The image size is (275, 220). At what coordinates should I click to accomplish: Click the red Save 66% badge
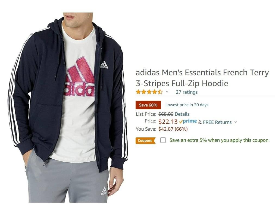[148, 105]
